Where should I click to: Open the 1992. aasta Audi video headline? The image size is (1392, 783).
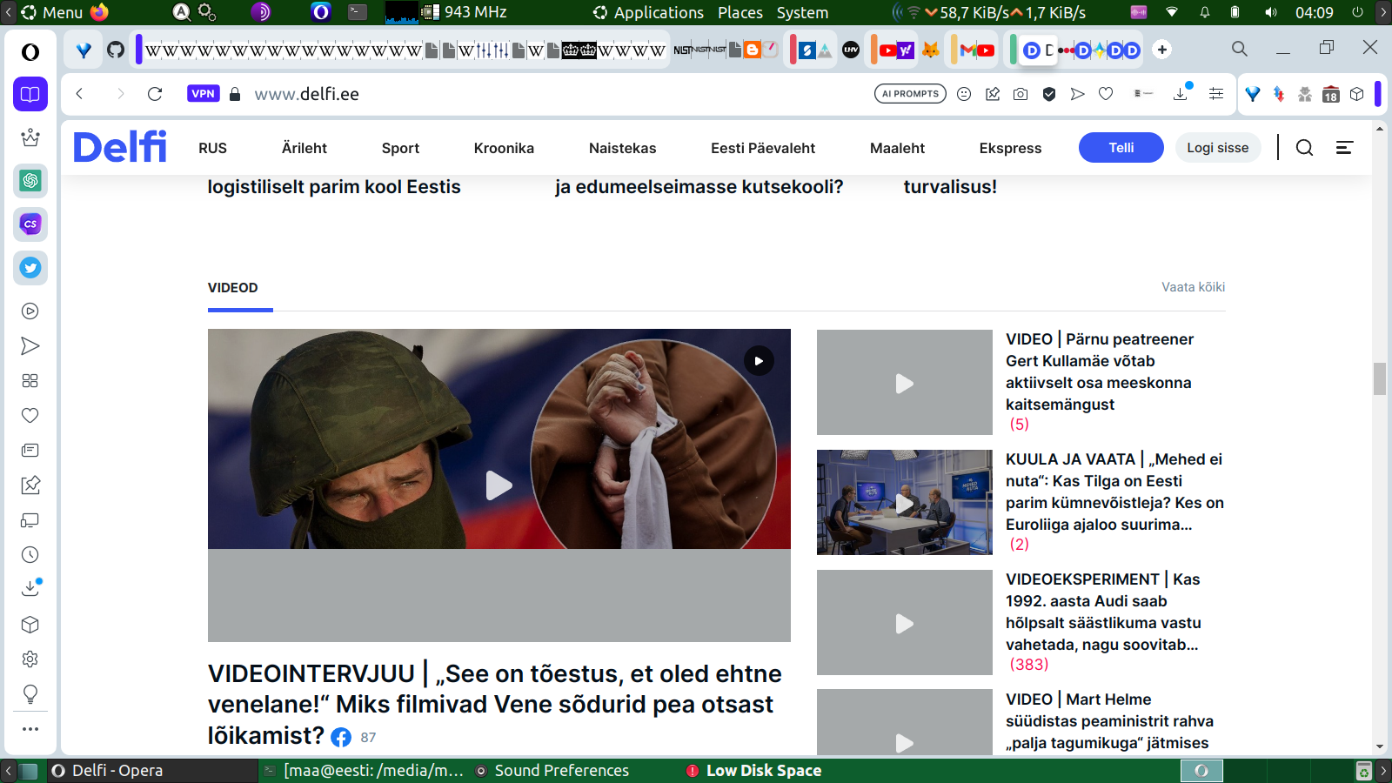[1103, 612]
